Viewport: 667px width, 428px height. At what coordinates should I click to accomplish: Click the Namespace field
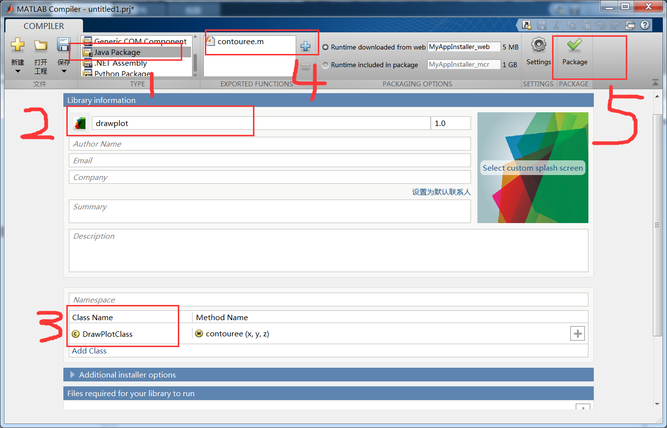click(x=328, y=300)
